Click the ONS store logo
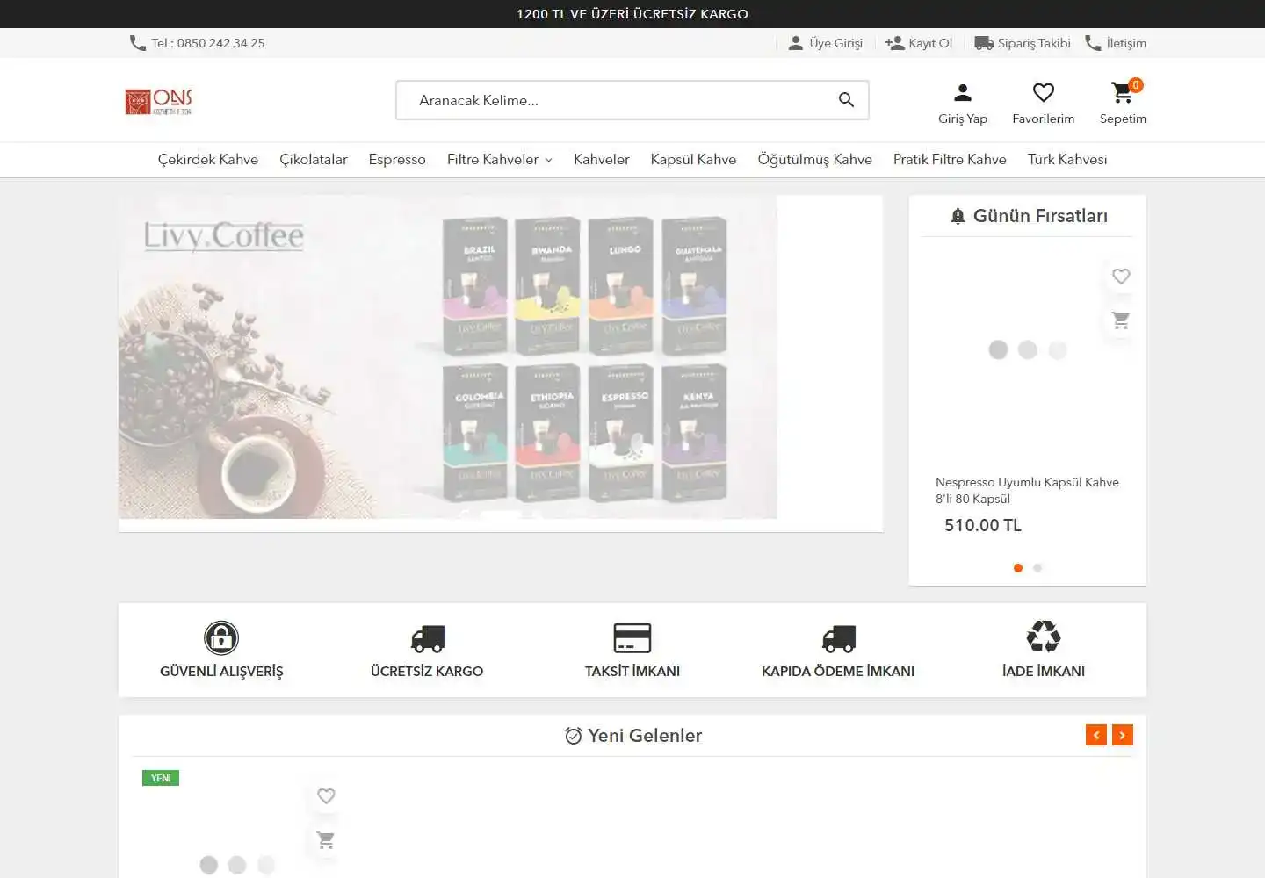This screenshot has height=878, width=1265. pyautogui.click(x=159, y=102)
